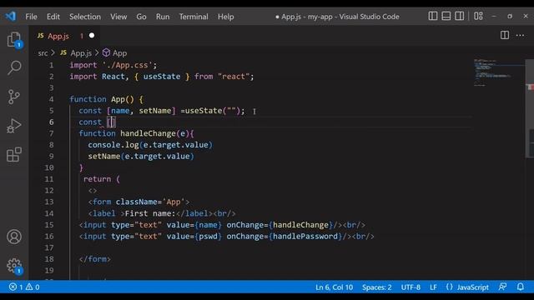Click the closing '</form>' tag on line 18
This screenshot has height=300, width=534.
coord(94,259)
